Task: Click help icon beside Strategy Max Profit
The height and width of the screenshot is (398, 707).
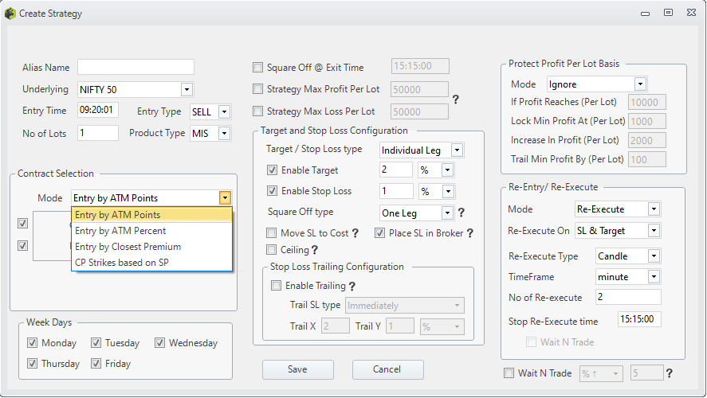Action: click(455, 99)
